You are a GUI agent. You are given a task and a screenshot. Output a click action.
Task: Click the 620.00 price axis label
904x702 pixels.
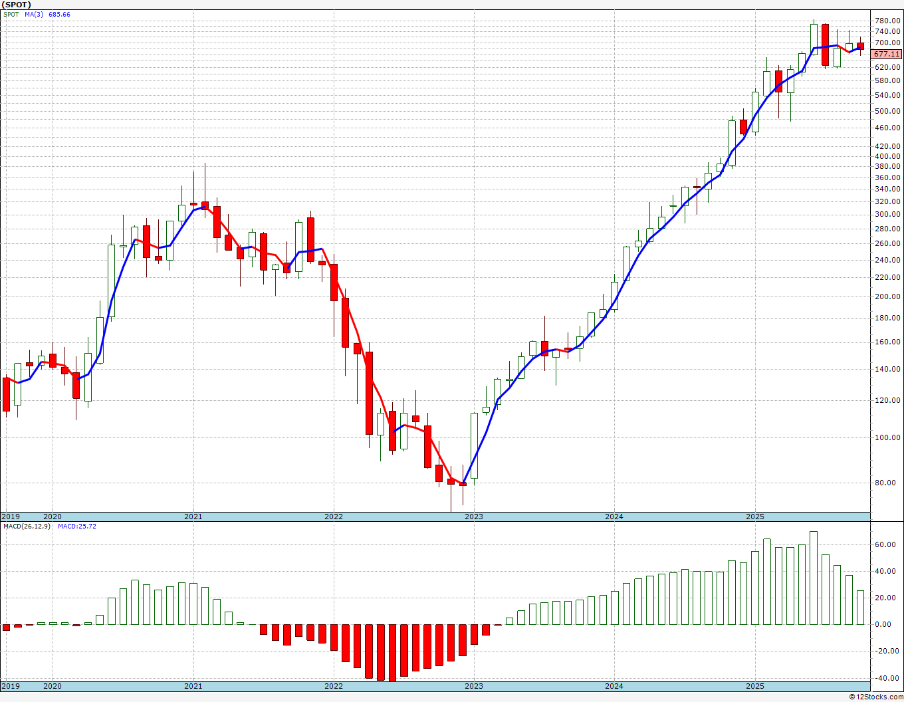pyautogui.click(x=887, y=67)
